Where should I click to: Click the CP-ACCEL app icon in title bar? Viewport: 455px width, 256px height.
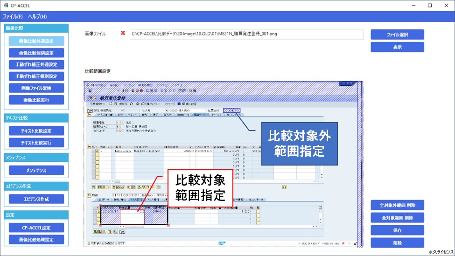(x=5, y=5)
